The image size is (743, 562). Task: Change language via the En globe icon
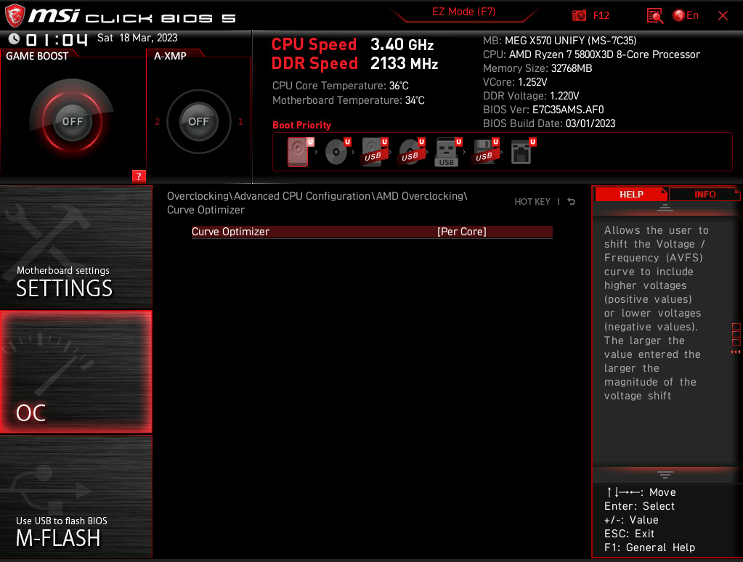coord(686,16)
